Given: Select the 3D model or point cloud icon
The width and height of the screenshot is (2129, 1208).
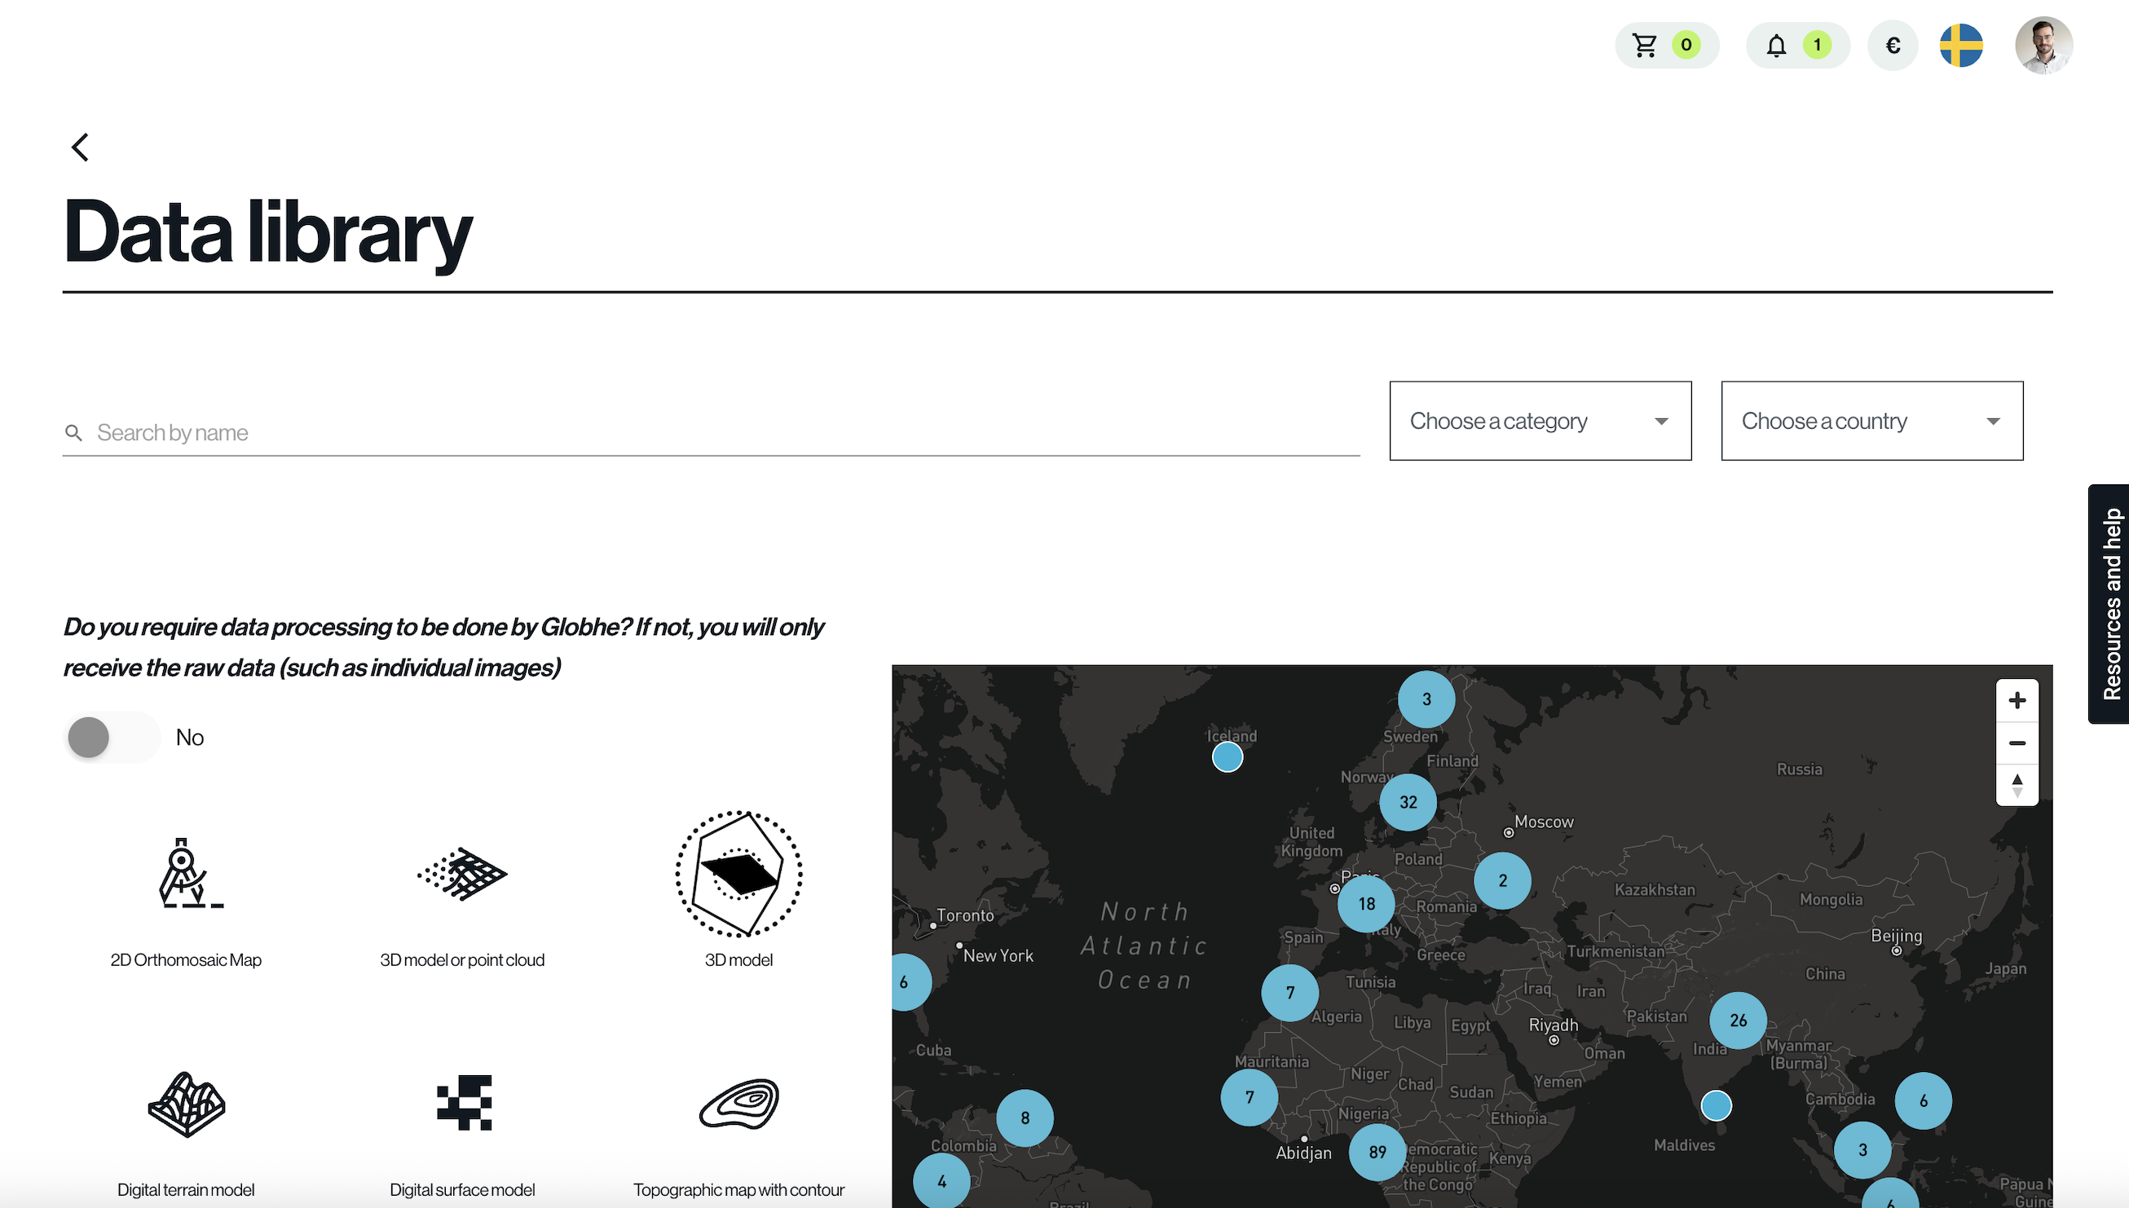Looking at the screenshot, I should click(462, 875).
